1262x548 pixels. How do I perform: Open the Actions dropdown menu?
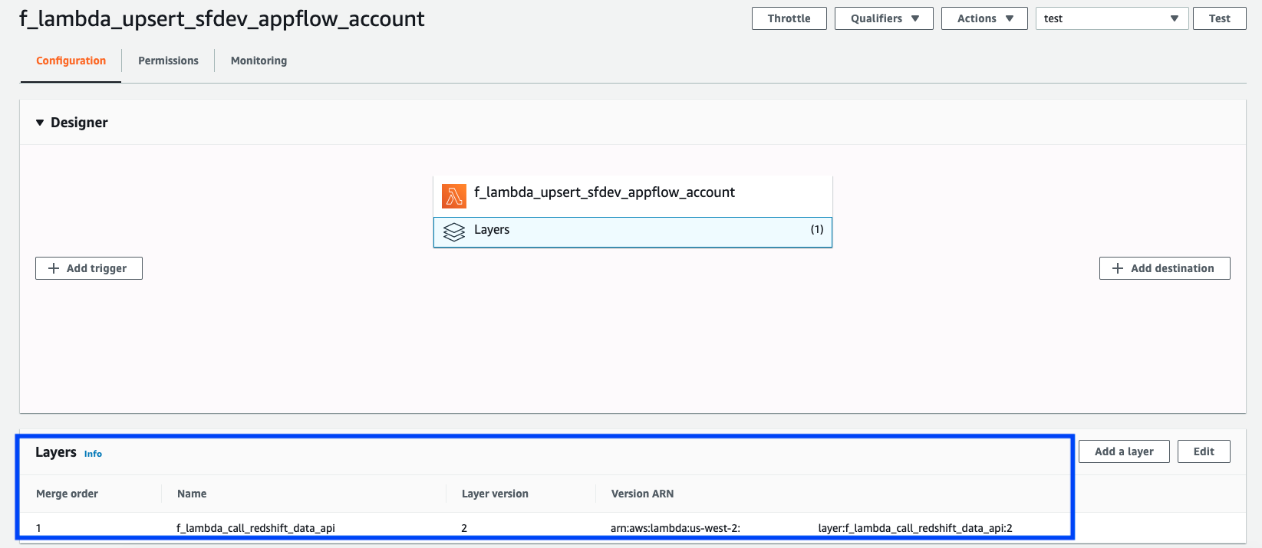coord(984,18)
